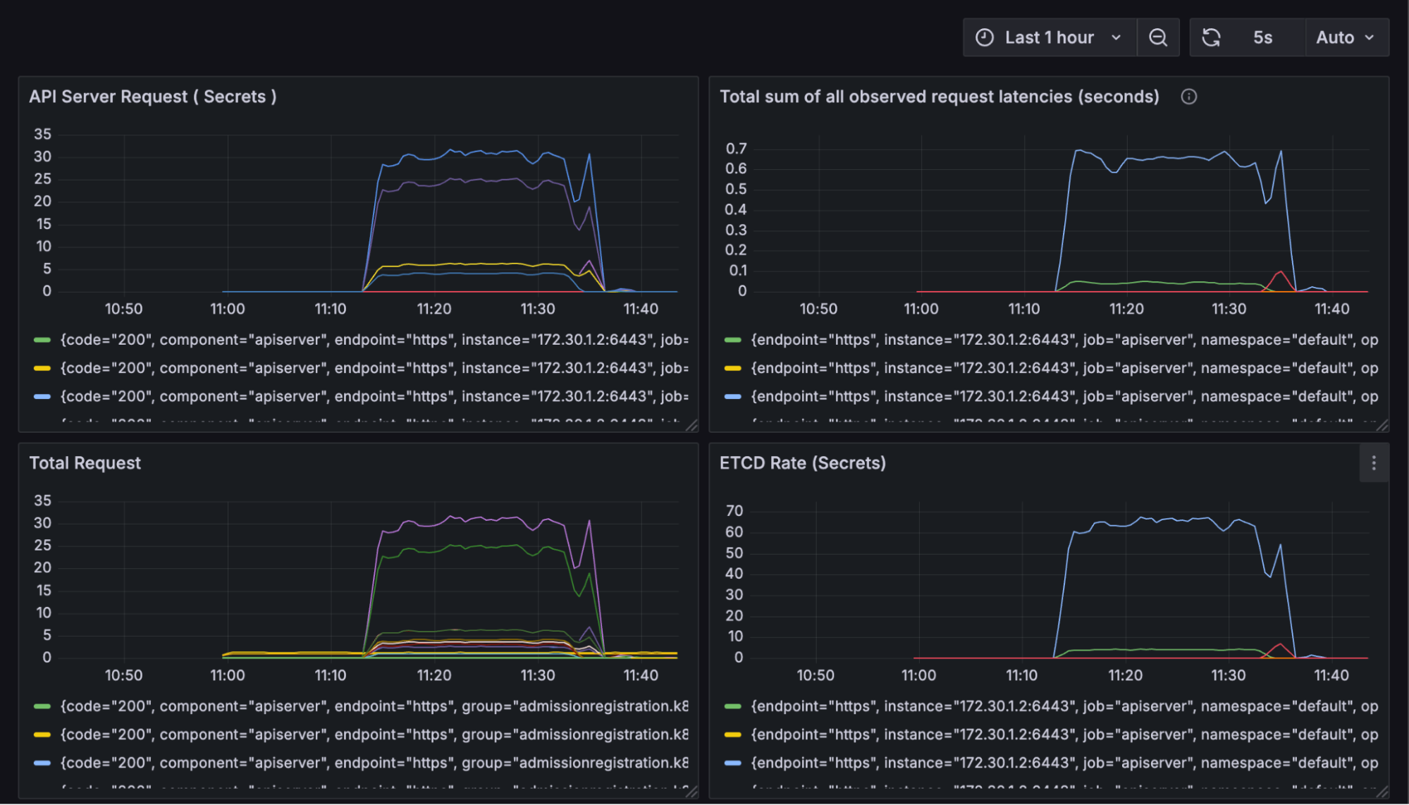Toggle green series in API Server Request legend
1409x805 pixels.
coord(42,340)
